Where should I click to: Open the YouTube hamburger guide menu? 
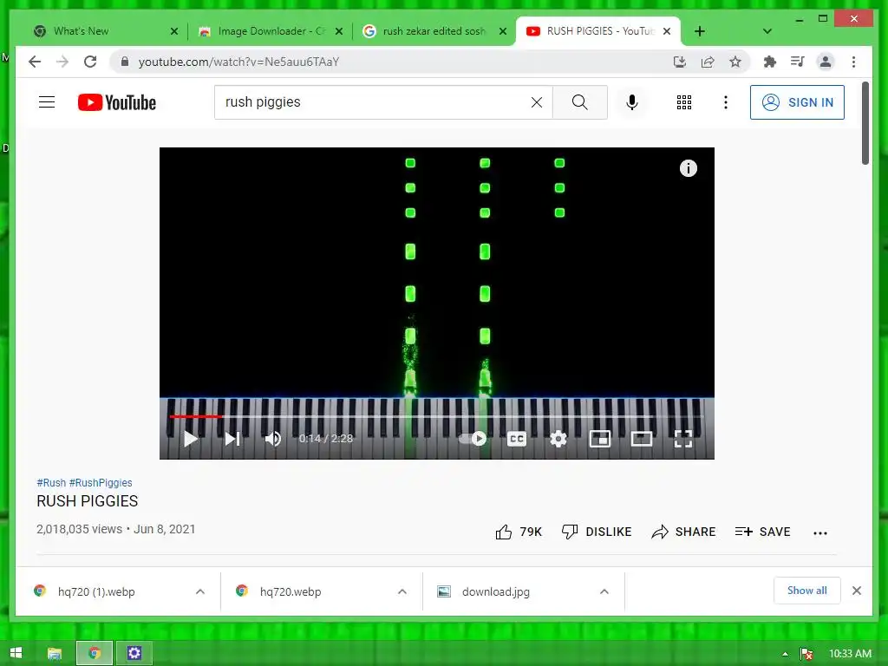tap(47, 102)
